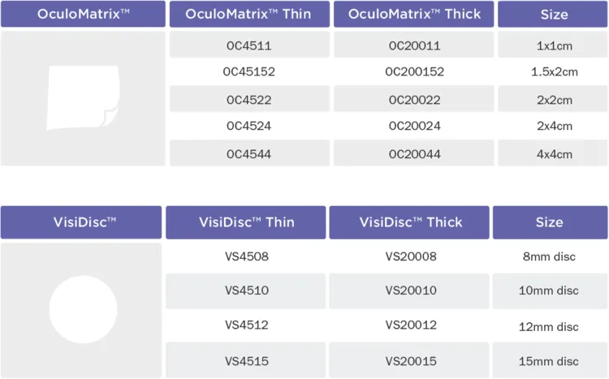Click the 12mm disc size cell
The image size is (609, 379).
[551, 326]
